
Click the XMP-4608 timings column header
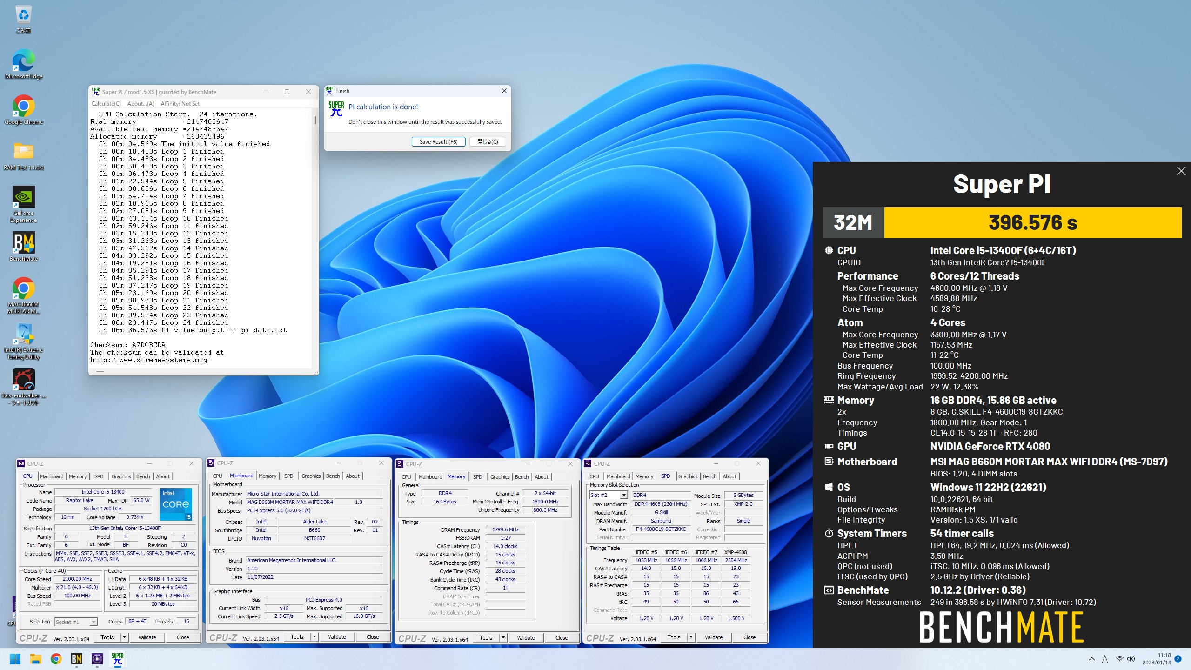pos(736,552)
